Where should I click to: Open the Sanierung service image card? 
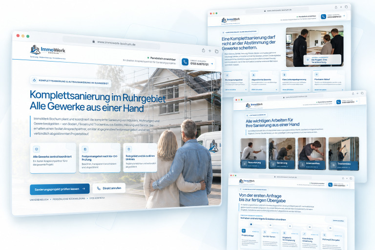(282, 154)
